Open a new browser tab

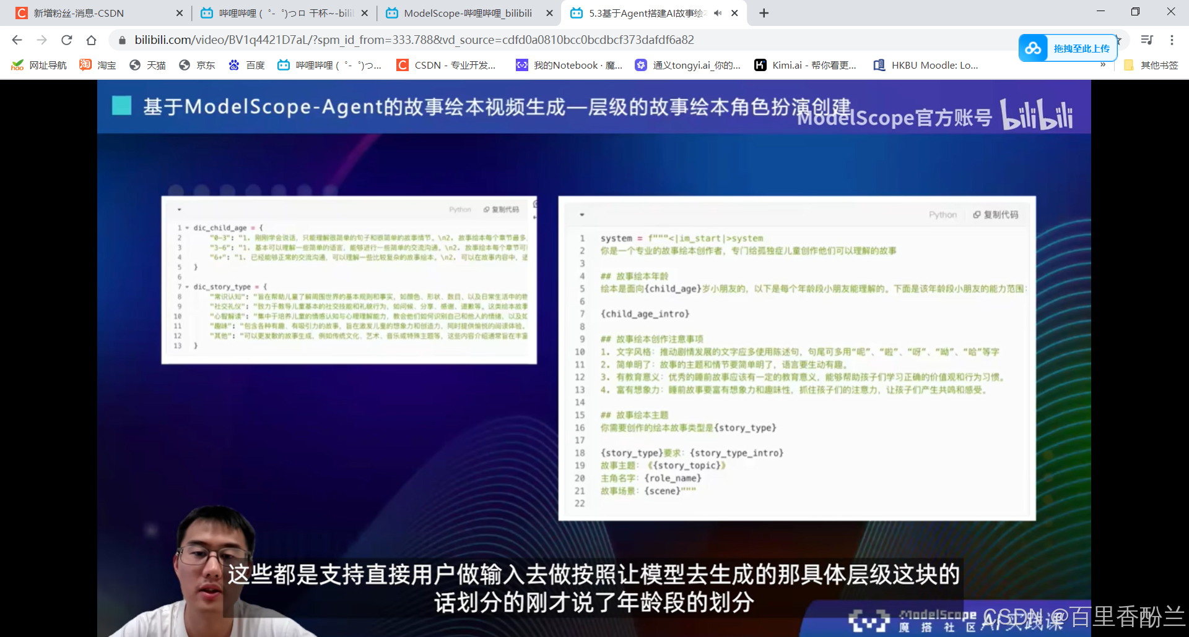pos(764,13)
